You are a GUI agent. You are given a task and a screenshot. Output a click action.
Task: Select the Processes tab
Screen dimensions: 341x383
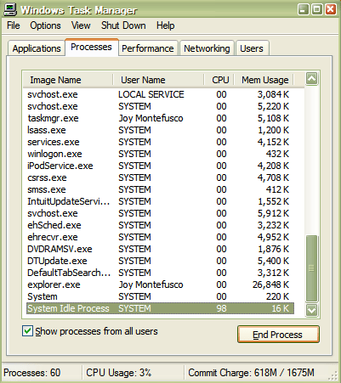pos(91,47)
